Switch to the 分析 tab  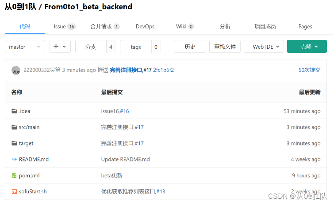[x=225, y=27]
